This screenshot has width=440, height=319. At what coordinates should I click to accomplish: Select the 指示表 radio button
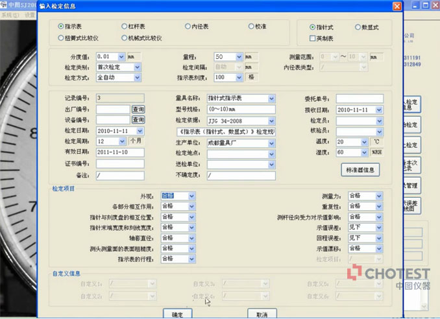[x=60, y=27]
